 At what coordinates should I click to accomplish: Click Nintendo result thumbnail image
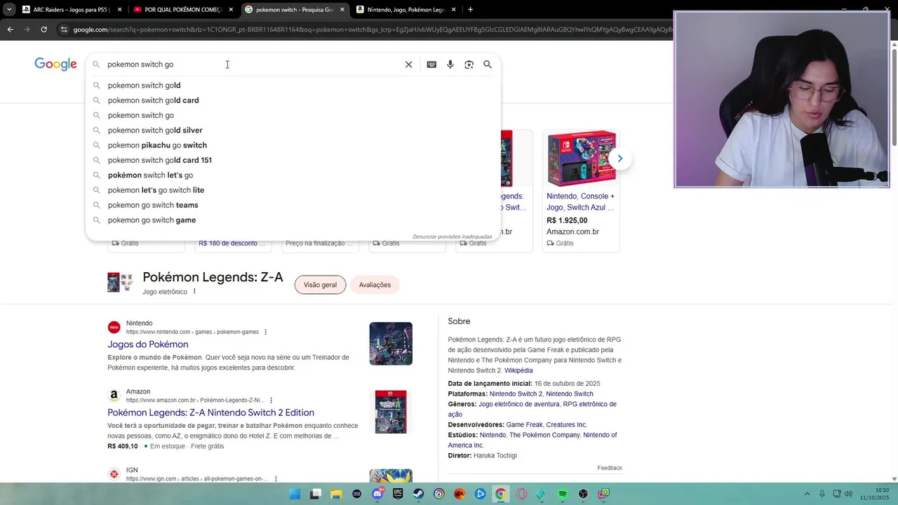click(391, 344)
